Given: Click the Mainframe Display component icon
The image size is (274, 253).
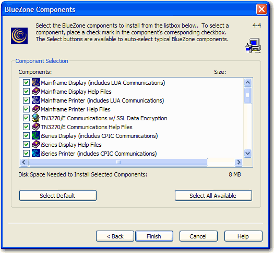Looking at the screenshot, I should [36, 82].
